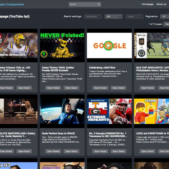
Task: Open Modal for LEGO but EVERYTHING card
Action: (x=147, y=151)
